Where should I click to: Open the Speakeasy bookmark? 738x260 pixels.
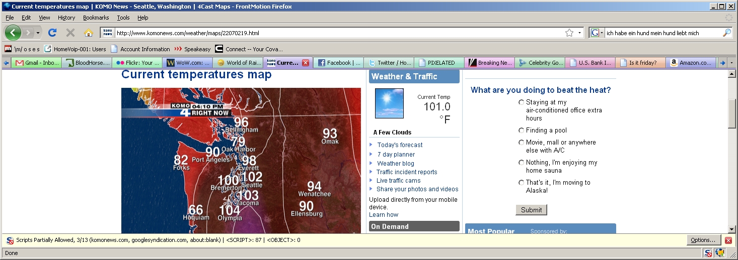tap(193, 49)
